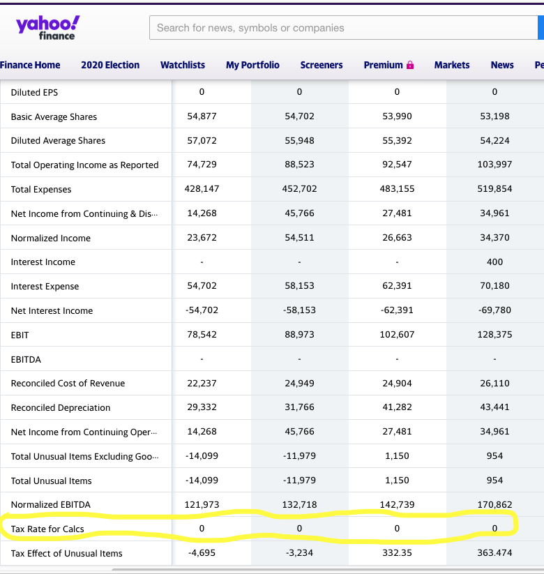Click Basic Average Shares value 54,877
Screen dimensions: 544x574
[202, 116]
